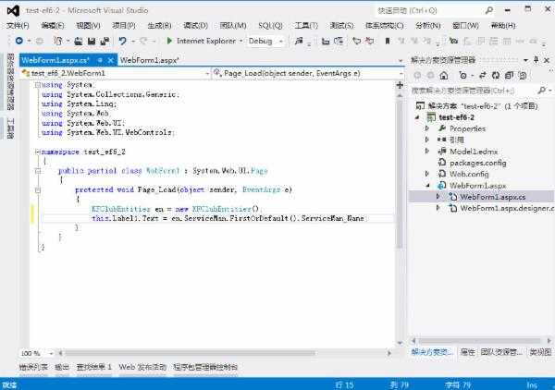Open the 调试(D) menu
The image size is (555, 390).
195,26
